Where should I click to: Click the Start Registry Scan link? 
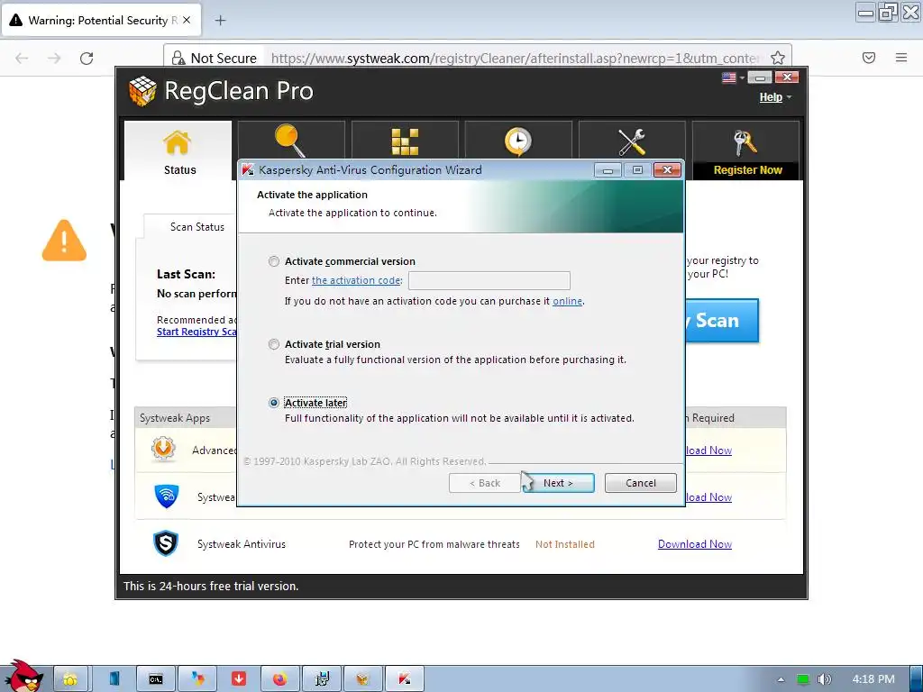click(196, 332)
